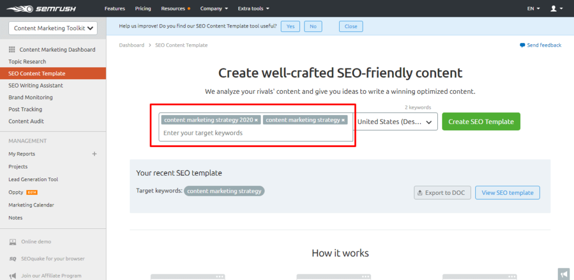This screenshot has height=280, width=574.
Task: Expand the Extra tools menu
Action: [x=254, y=8]
